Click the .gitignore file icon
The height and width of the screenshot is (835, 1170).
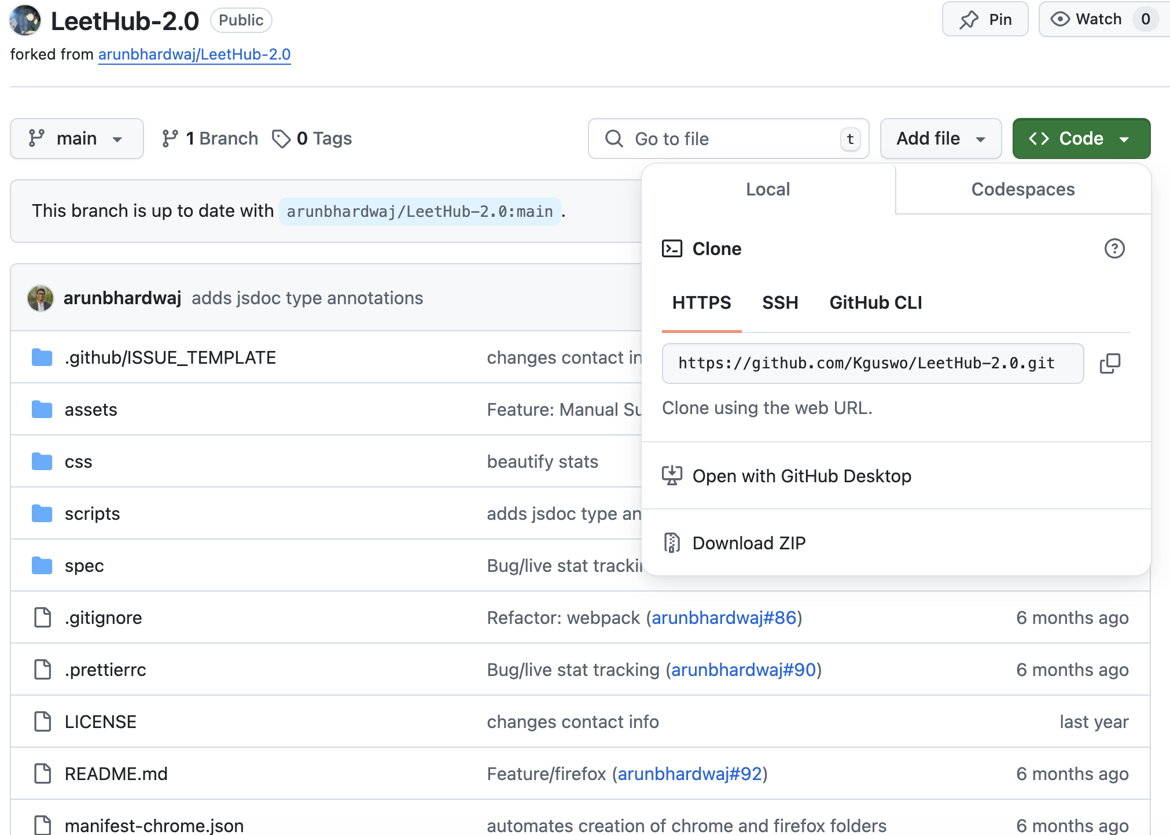43,618
